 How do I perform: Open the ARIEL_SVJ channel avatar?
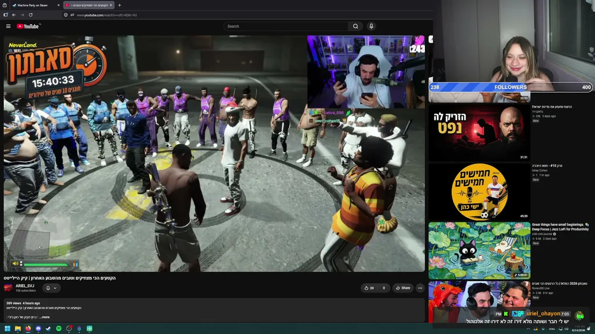tap(8, 288)
